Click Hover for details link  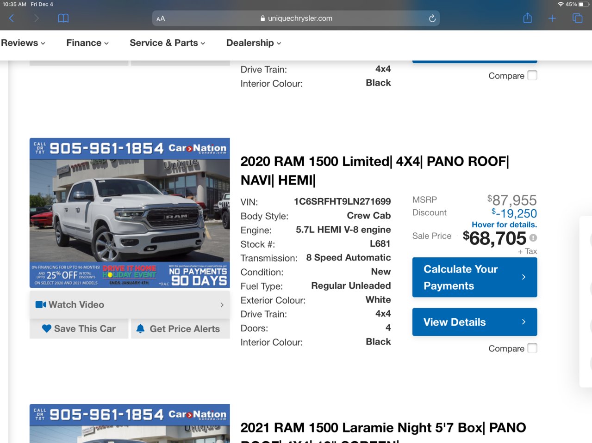click(x=504, y=225)
